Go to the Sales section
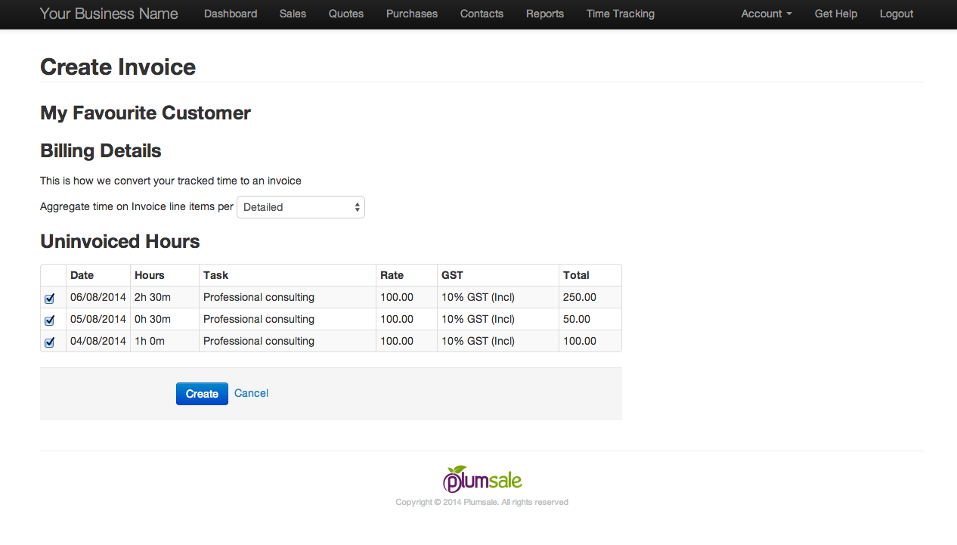The width and height of the screenshot is (957, 545). [293, 14]
